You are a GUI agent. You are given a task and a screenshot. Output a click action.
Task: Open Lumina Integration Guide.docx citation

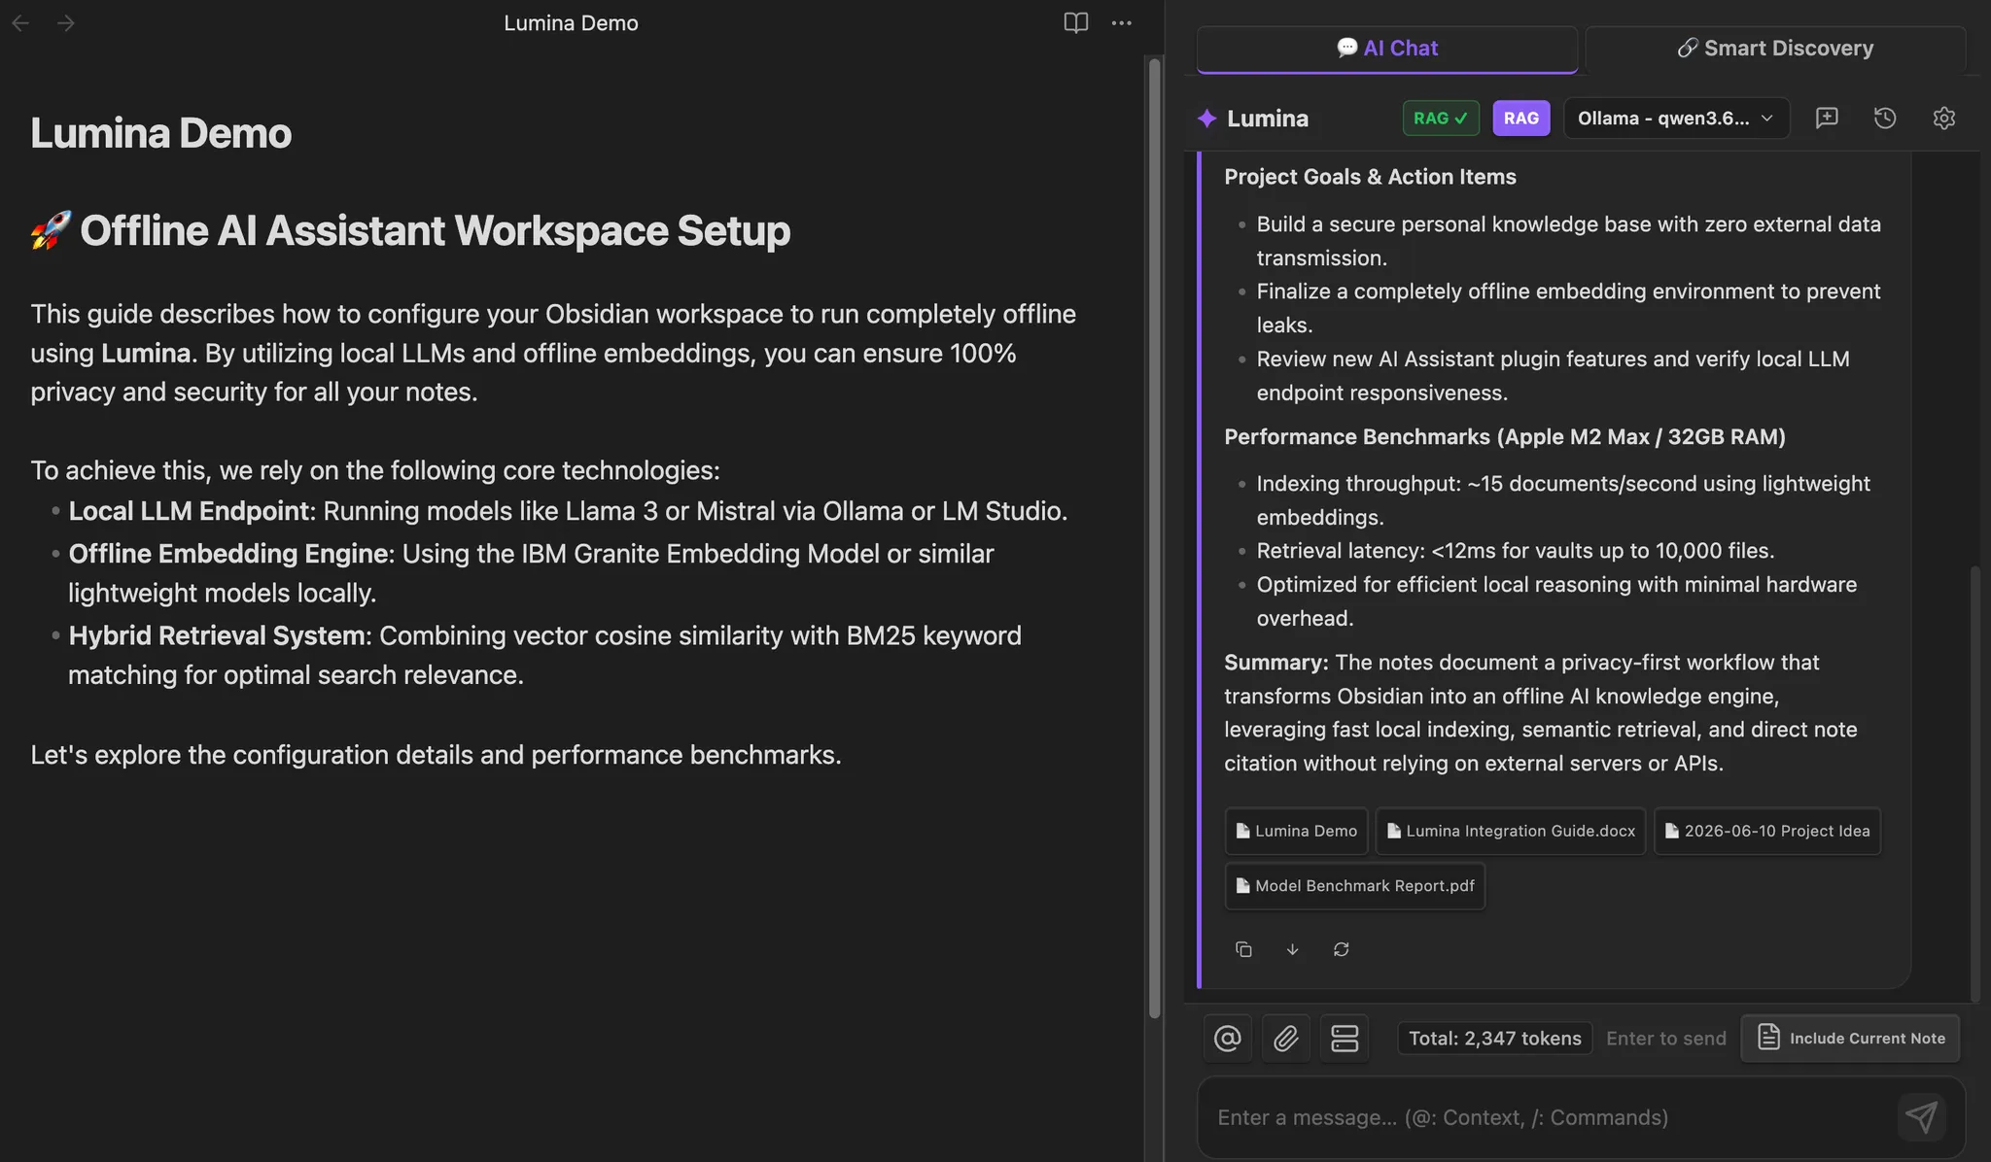click(1511, 831)
